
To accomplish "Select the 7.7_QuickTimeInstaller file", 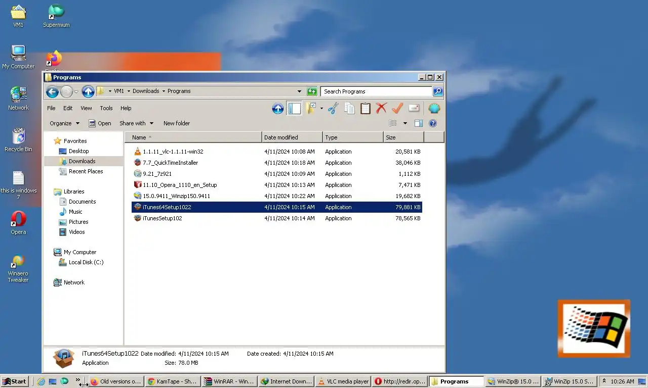I will (x=276, y=163).
